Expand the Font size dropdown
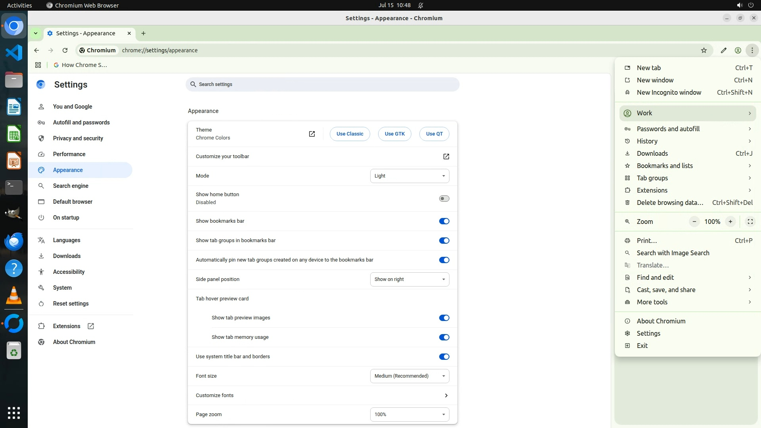The width and height of the screenshot is (761, 428). point(409,376)
